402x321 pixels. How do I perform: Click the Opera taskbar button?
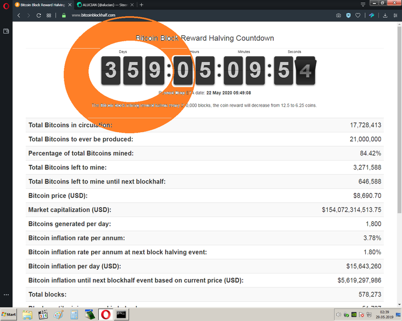click(x=106, y=315)
